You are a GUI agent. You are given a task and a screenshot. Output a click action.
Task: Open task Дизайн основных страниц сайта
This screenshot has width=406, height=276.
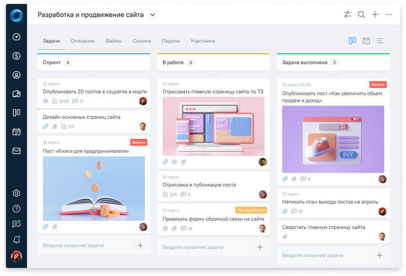point(82,117)
